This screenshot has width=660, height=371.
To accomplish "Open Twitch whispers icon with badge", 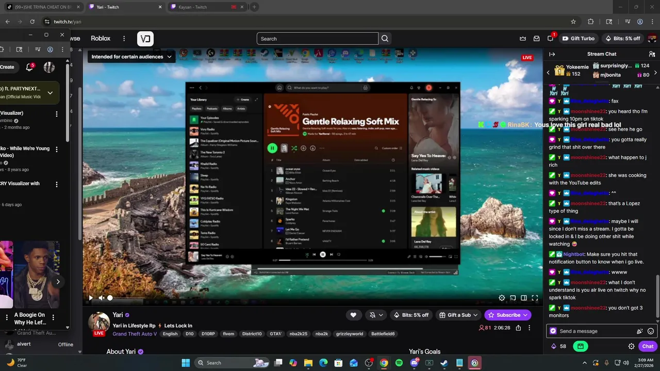I will coord(551,38).
